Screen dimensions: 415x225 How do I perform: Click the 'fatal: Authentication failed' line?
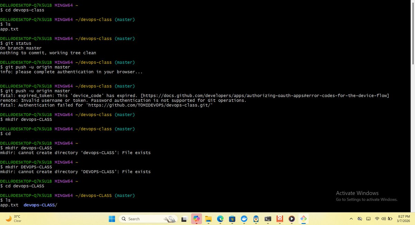click(x=106, y=105)
